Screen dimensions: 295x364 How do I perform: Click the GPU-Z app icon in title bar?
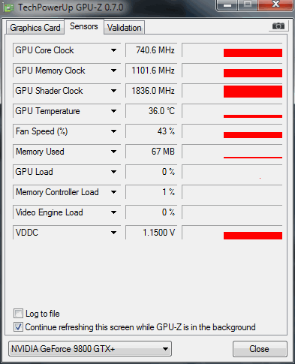tap(8, 8)
